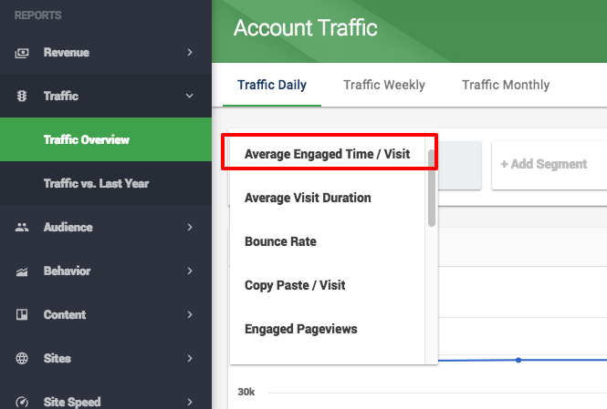Expand the Sites section chevron

coord(190,358)
